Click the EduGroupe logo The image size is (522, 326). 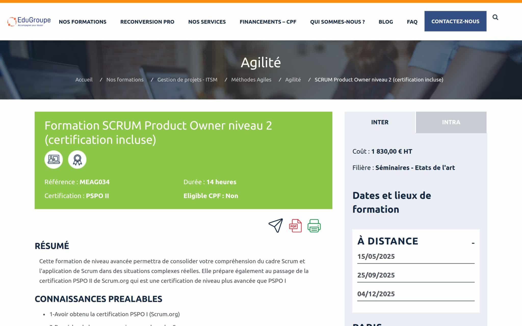(x=29, y=22)
